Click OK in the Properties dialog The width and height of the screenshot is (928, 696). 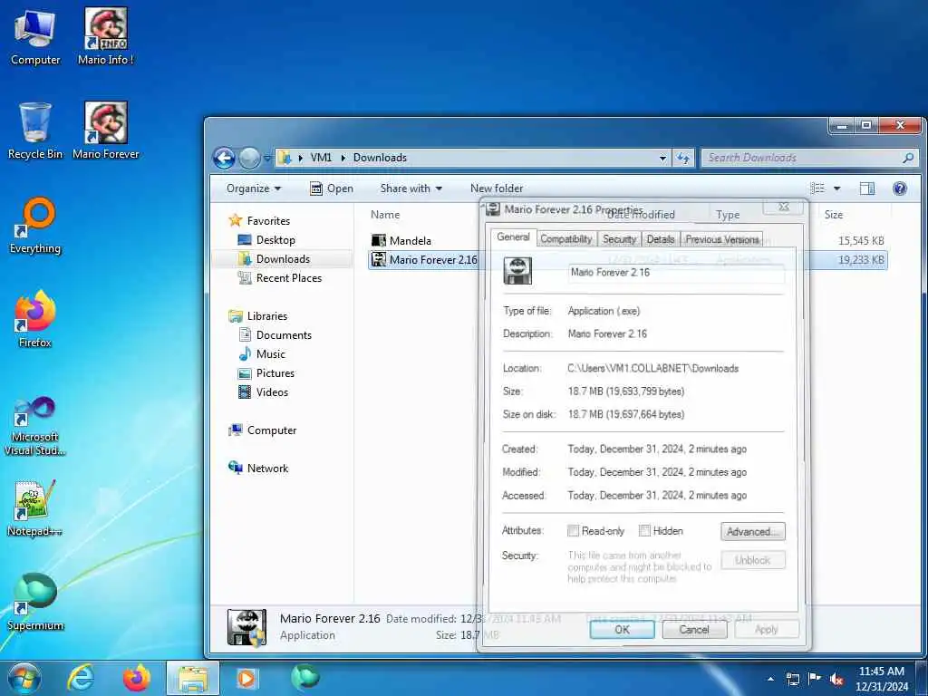(x=622, y=630)
